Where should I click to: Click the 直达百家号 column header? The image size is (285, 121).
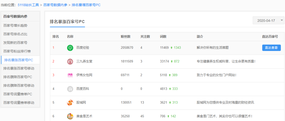pos(270,36)
